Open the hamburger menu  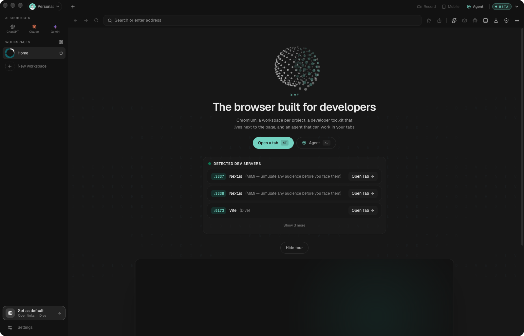point(517,20)
